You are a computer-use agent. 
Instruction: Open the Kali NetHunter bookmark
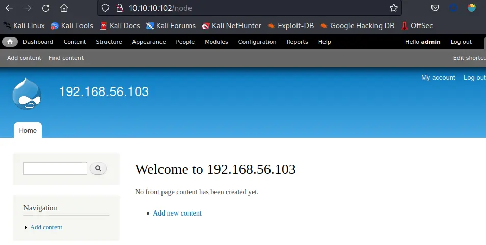tap(231, 26)
